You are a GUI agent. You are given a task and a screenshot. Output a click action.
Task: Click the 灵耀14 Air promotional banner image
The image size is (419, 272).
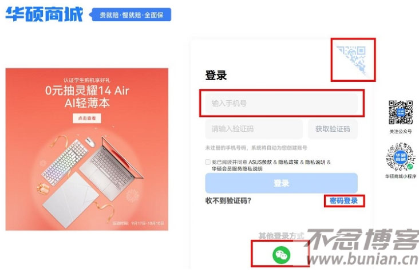coord(87,149)
